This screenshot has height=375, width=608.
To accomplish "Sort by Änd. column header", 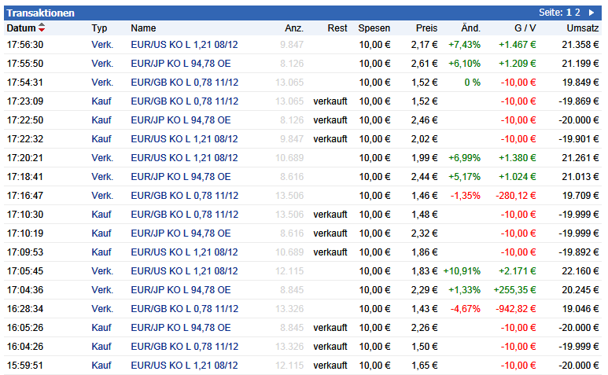I will [470, 28].
